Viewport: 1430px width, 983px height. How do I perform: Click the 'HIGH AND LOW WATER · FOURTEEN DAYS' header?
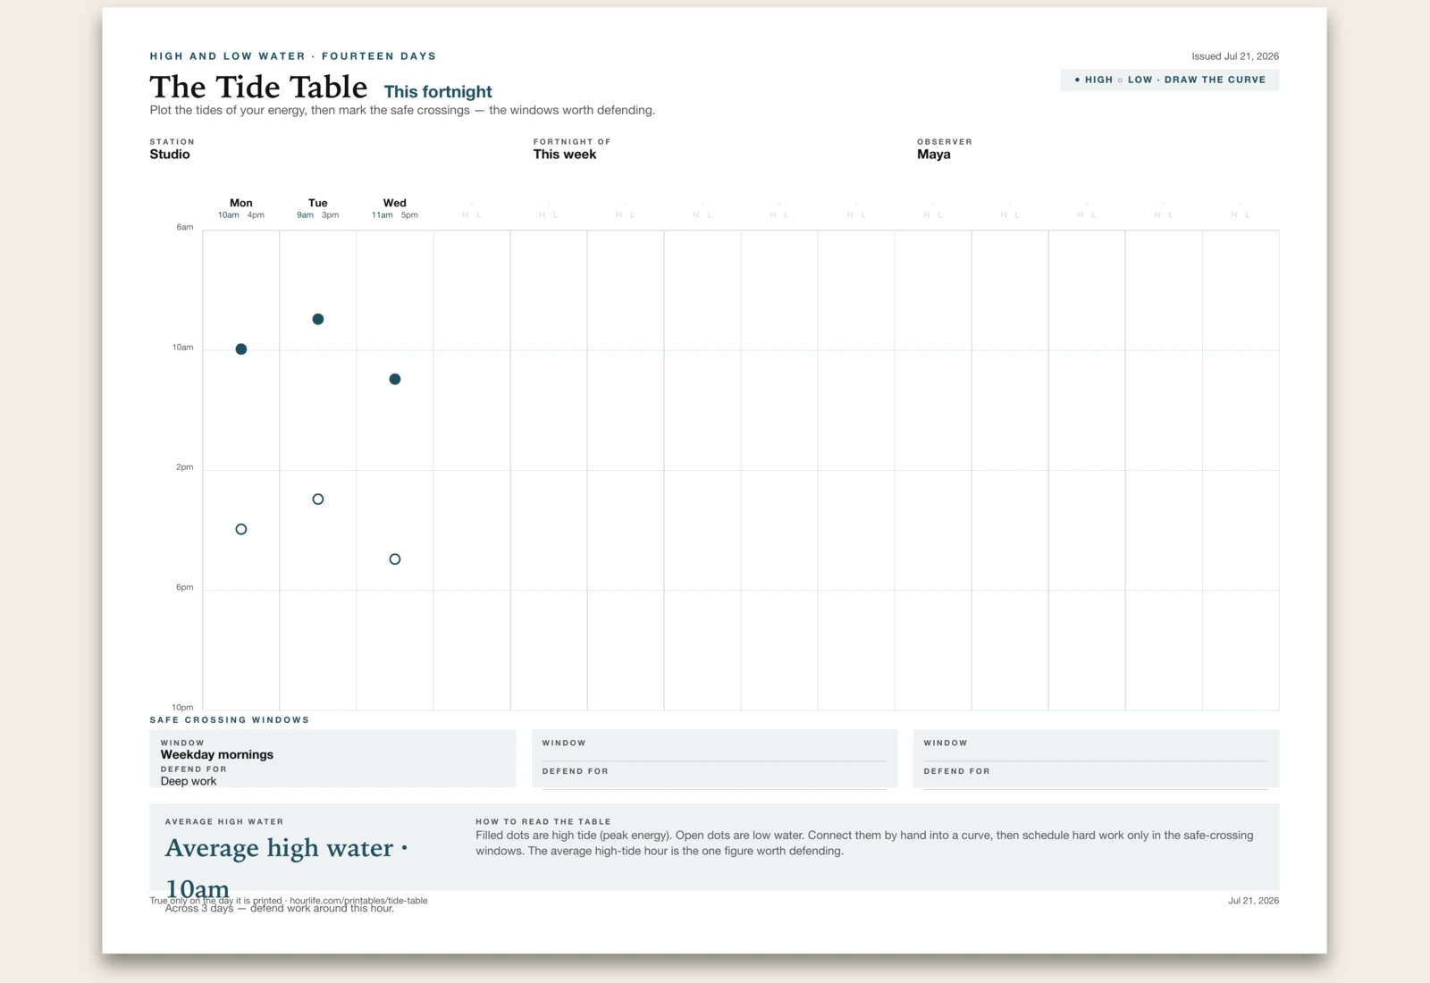coord(293,56)
